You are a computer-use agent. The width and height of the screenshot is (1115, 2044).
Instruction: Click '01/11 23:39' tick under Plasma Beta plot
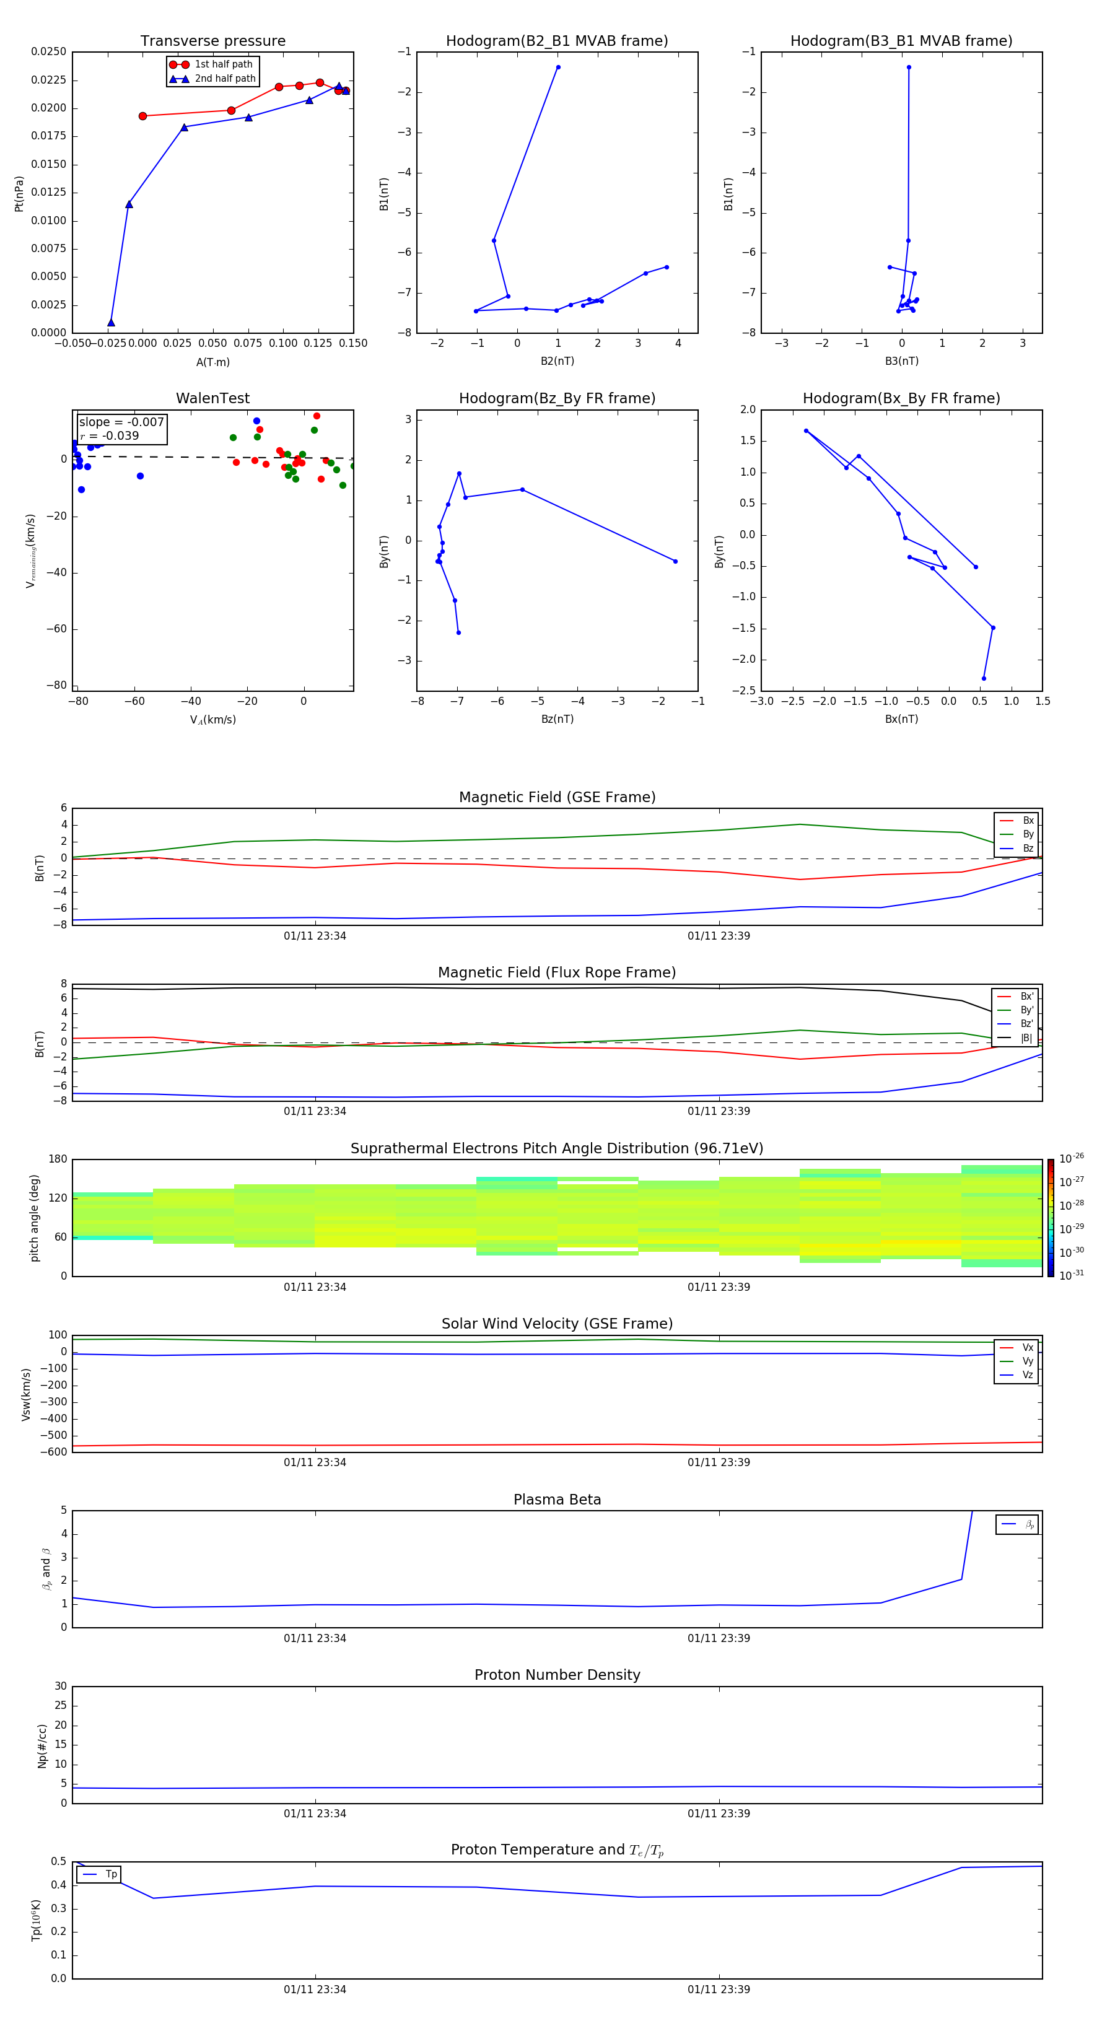719,1638
